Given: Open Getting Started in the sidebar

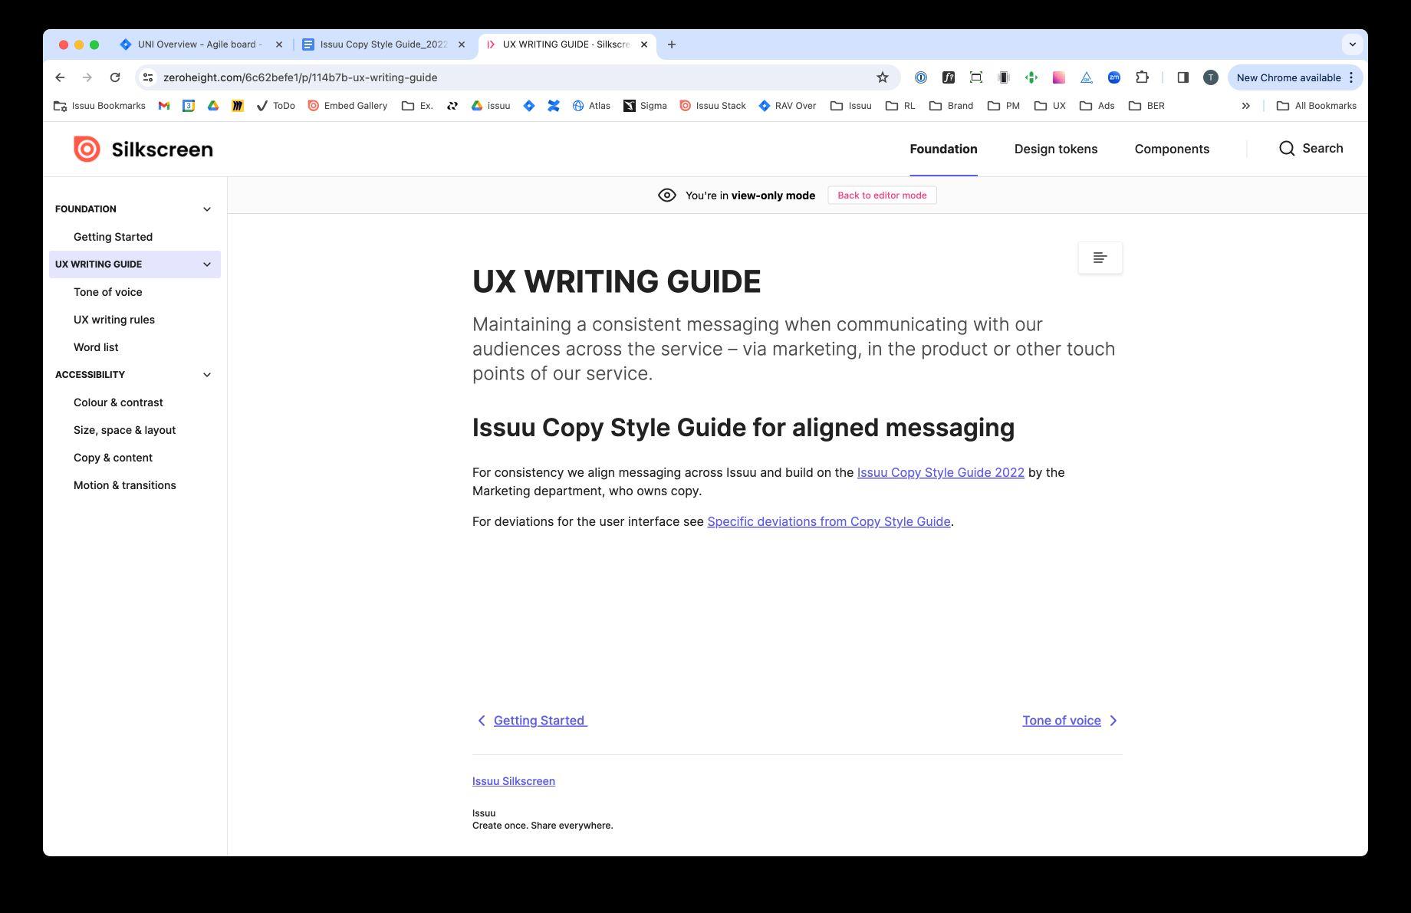Looking at the screenshot, I should tap(113, 237).
